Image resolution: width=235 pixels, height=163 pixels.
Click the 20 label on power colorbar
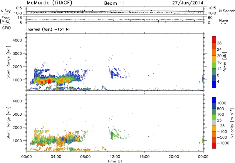coord(219,56)
